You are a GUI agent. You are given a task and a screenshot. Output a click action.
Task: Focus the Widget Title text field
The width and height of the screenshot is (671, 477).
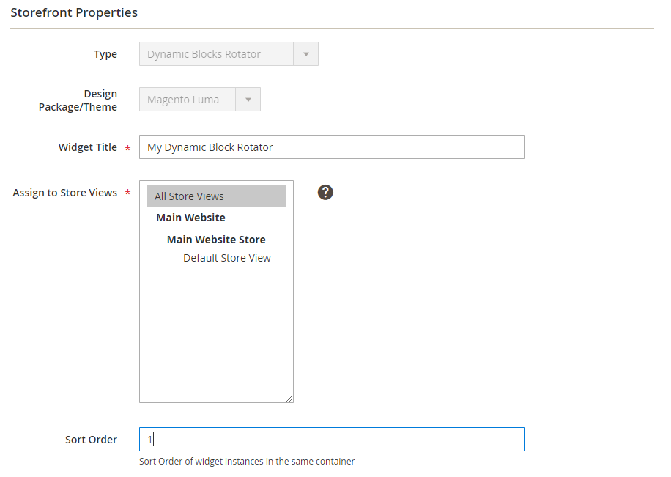click(332, 147)
